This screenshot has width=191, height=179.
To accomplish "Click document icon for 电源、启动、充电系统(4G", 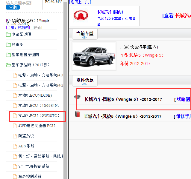I will click(15, 85).
